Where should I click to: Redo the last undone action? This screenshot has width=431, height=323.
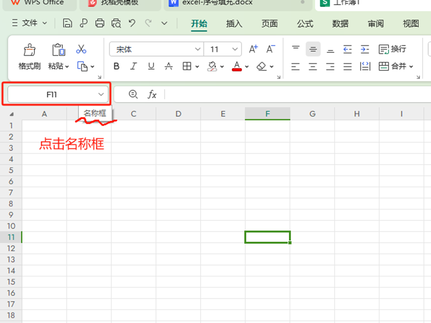(149, 23)
